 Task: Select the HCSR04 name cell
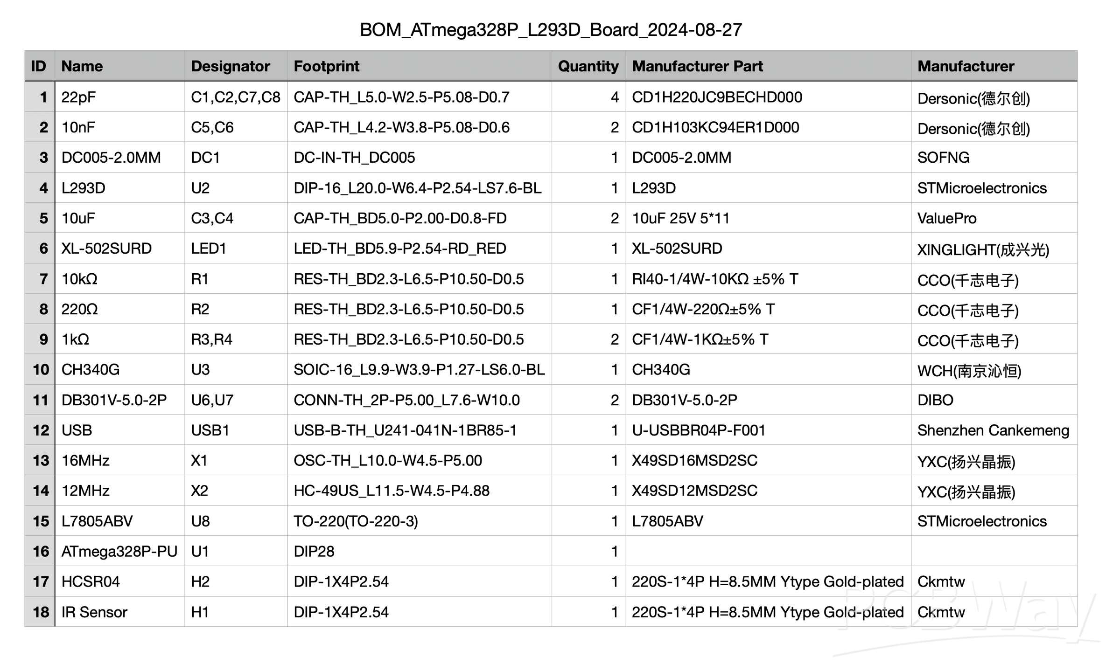[91, 582]
